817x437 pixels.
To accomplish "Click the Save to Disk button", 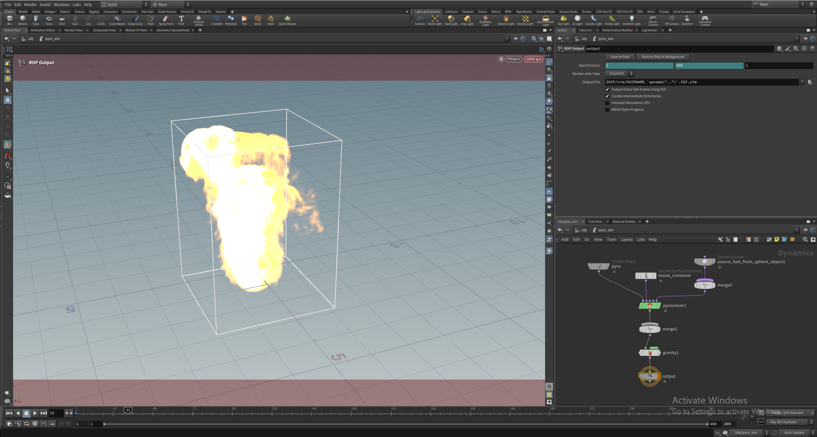I will coord(619,57).
